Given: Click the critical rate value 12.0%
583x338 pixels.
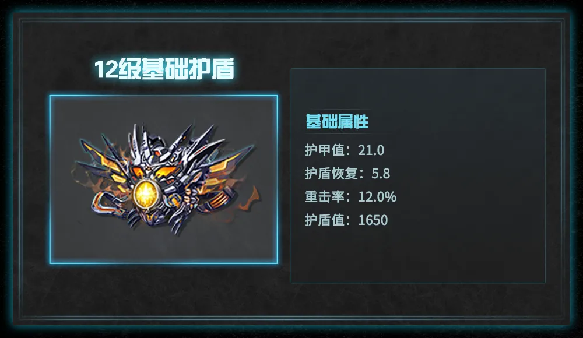Looking at the screenshot, I should (377, 197).
